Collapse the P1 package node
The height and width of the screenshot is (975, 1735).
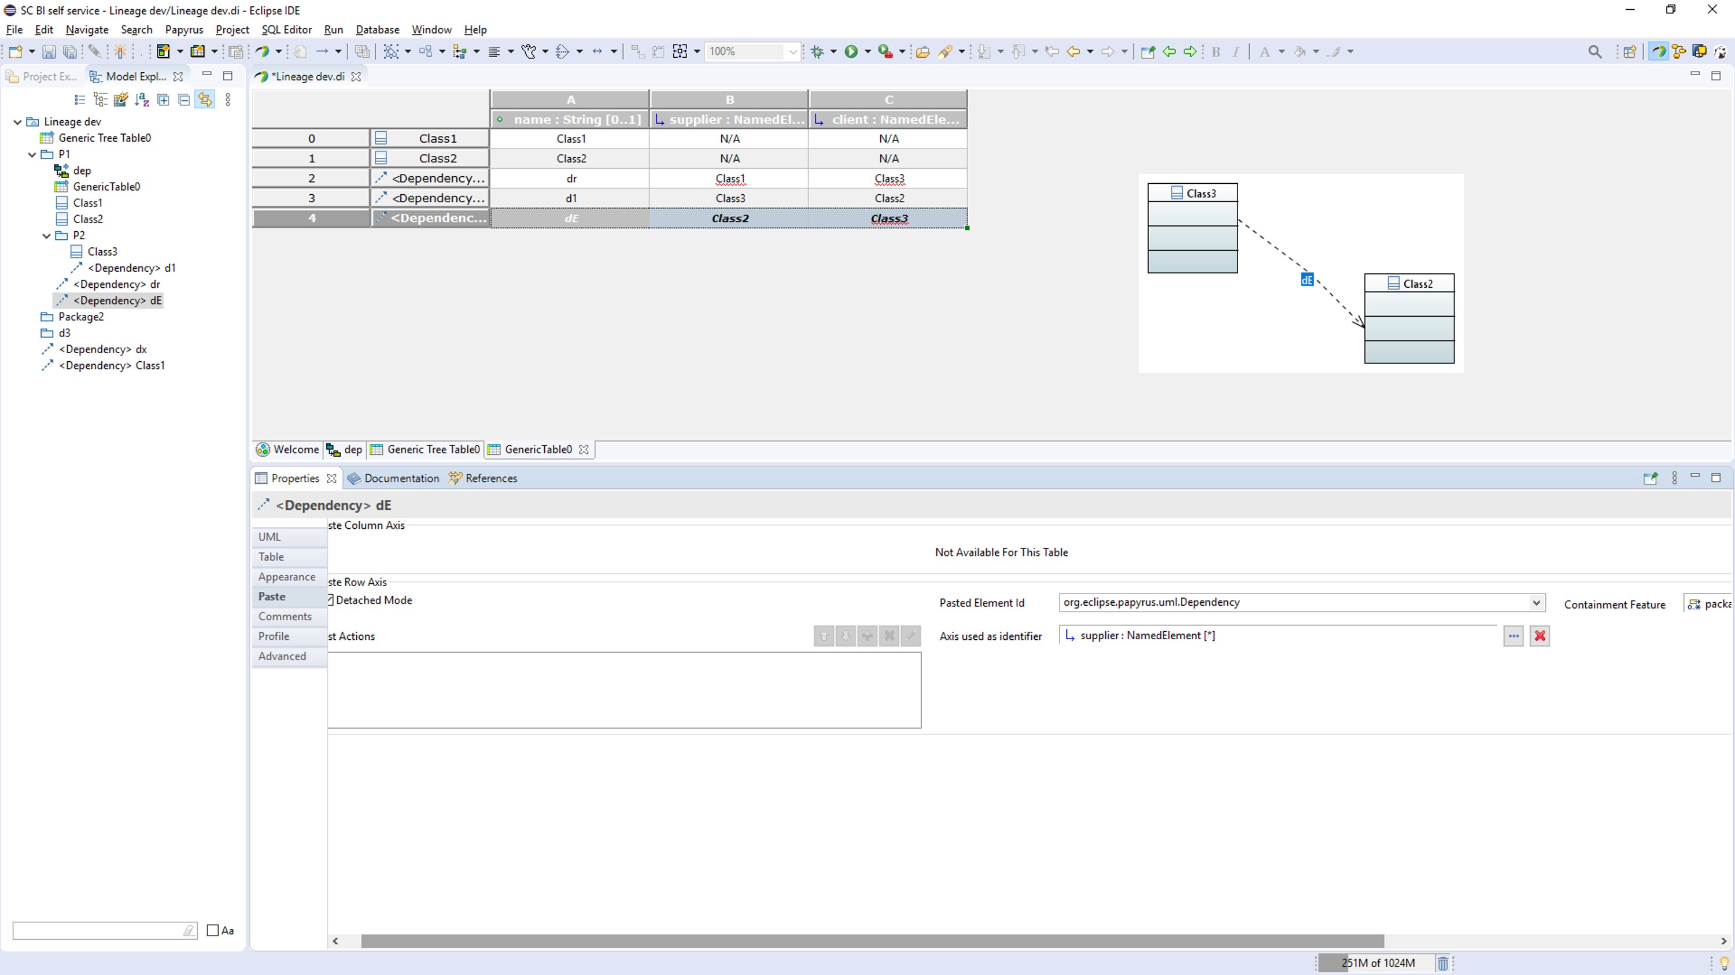(x=32, y=154)
